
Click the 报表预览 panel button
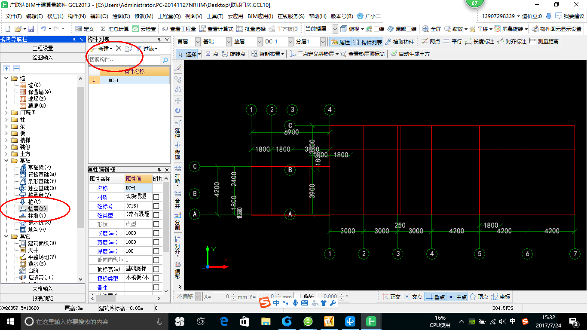[43, 298]
